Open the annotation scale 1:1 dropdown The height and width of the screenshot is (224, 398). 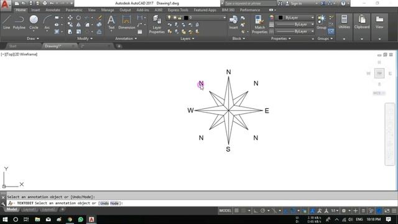click(335, 210)
